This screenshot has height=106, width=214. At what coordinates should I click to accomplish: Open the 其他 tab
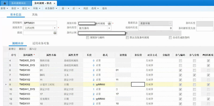point(35,15)
